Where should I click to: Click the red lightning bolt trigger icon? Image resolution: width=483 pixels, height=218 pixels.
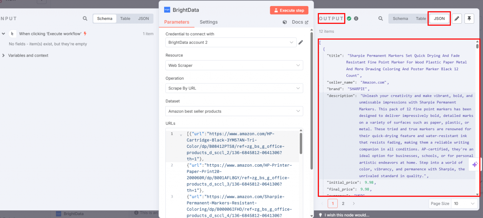pos(85,34)
